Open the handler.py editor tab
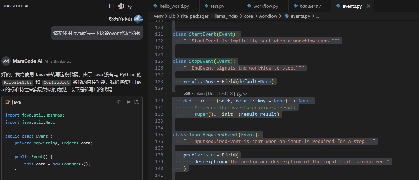 click(x=307, y=6)
